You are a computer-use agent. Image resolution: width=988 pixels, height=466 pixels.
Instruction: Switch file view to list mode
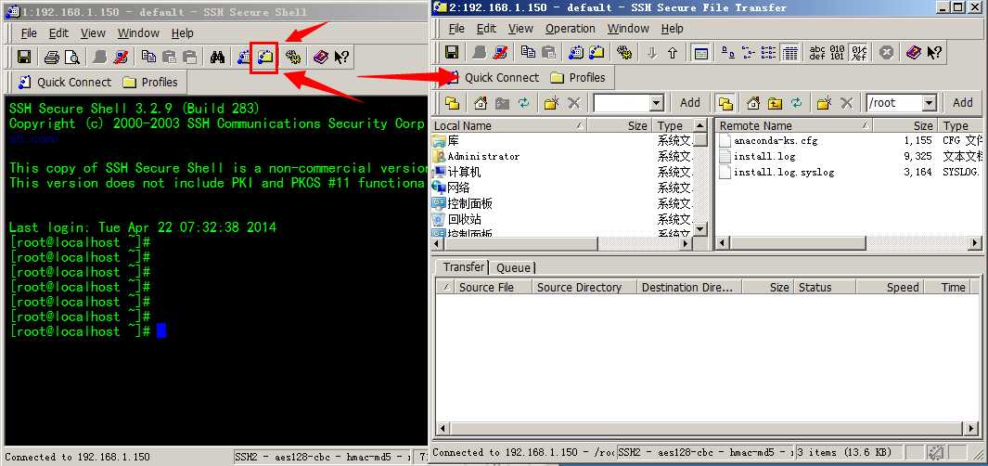(x=769, y=53)
